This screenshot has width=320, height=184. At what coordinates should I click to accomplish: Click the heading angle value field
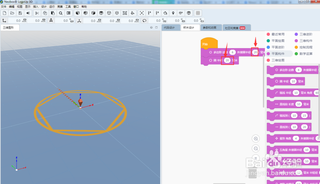tap(64, 20)
